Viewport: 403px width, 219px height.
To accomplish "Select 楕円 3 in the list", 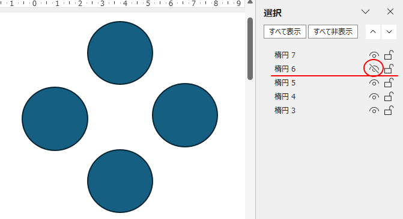I will pos(285,111).
